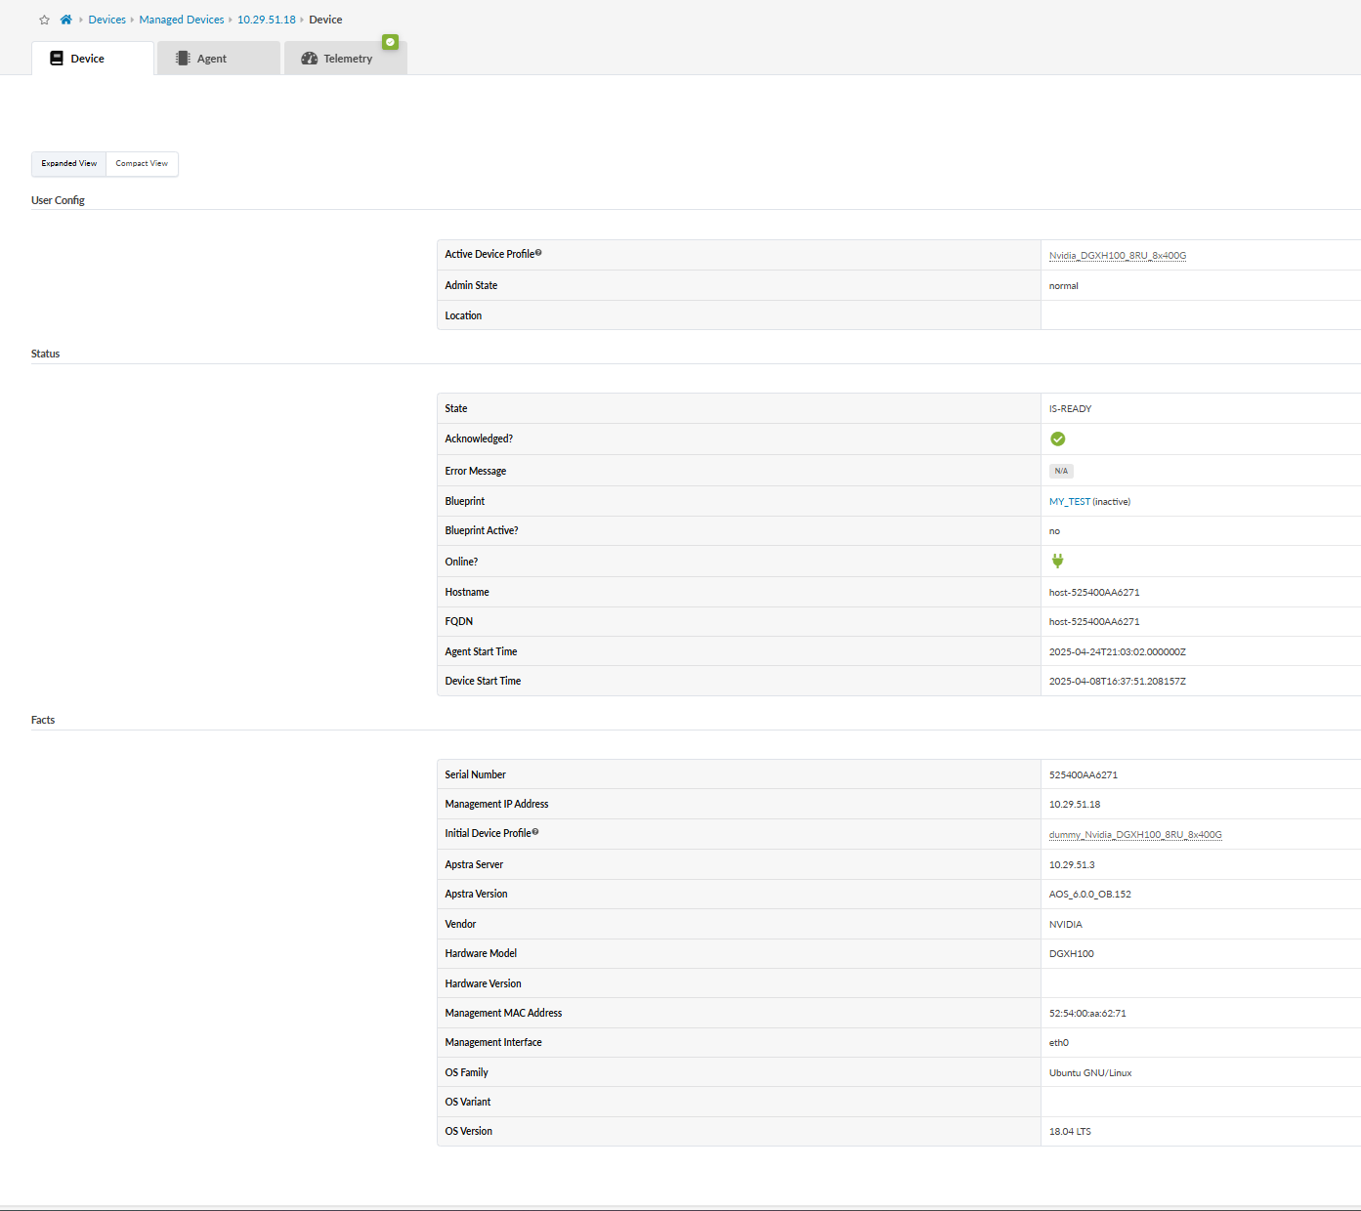Screen dimensions: 1361x1211
Task: Open Devices breadcrumb link
Action: [106, 20]
